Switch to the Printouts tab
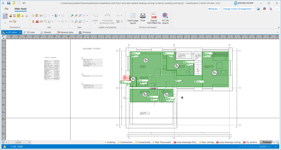The width and height of the screenshot is (281, 150). pyautogui.click(x=85, y=32)
